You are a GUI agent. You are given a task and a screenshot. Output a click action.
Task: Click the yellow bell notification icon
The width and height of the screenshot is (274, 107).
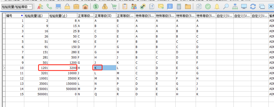tap(217, 6)
